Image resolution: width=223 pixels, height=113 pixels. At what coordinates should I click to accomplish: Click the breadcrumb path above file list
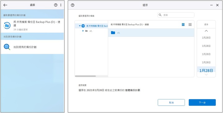(x=130, y=24)
